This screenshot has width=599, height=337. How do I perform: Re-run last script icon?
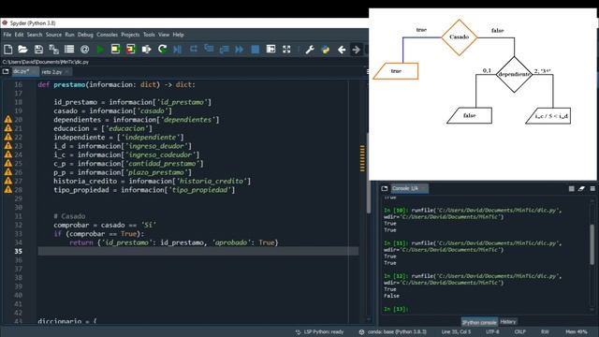162,50
